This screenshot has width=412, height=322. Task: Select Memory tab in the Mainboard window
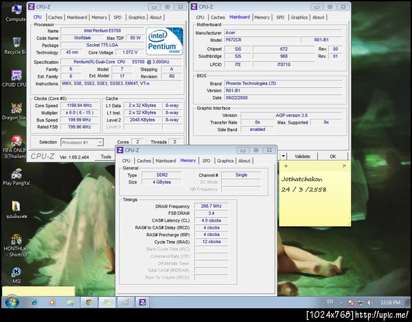coord(262,17)
